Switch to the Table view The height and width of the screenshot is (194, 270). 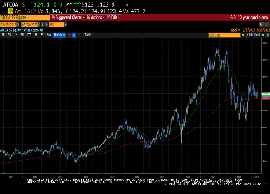(88, 35)
